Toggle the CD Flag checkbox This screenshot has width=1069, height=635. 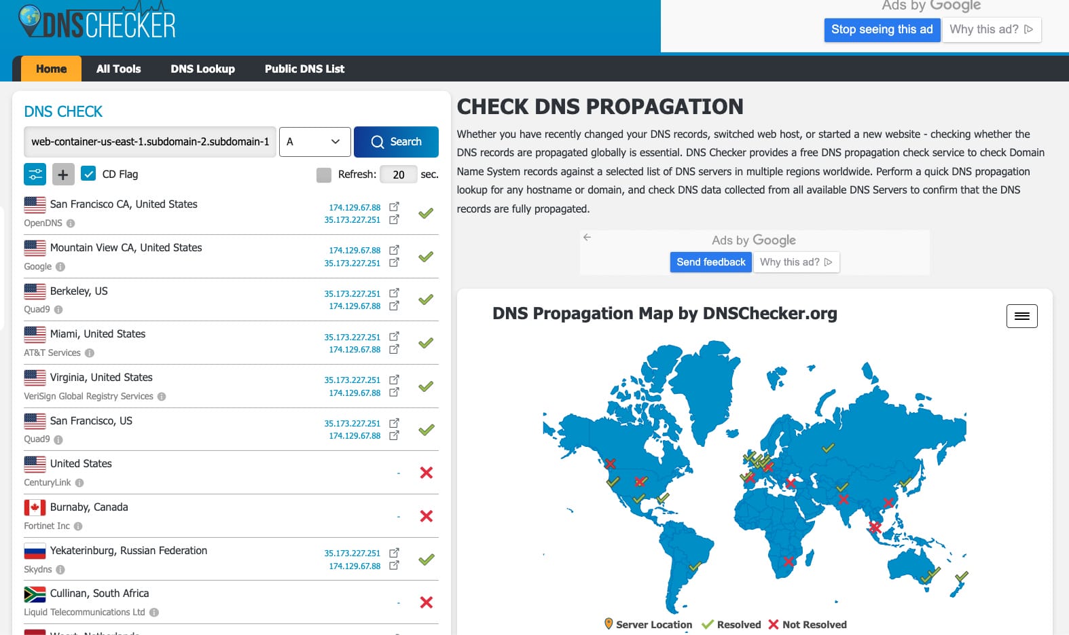[88, 174]
